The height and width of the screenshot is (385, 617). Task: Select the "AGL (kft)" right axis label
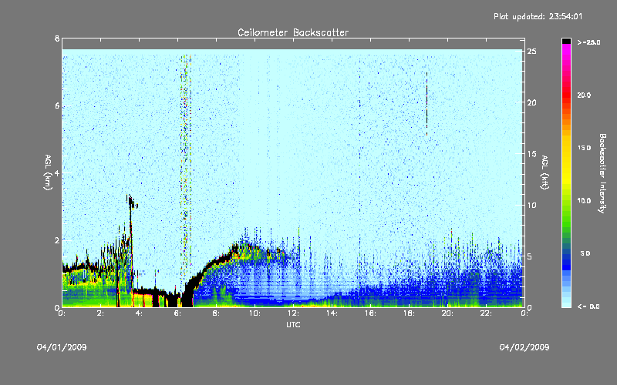545,172
